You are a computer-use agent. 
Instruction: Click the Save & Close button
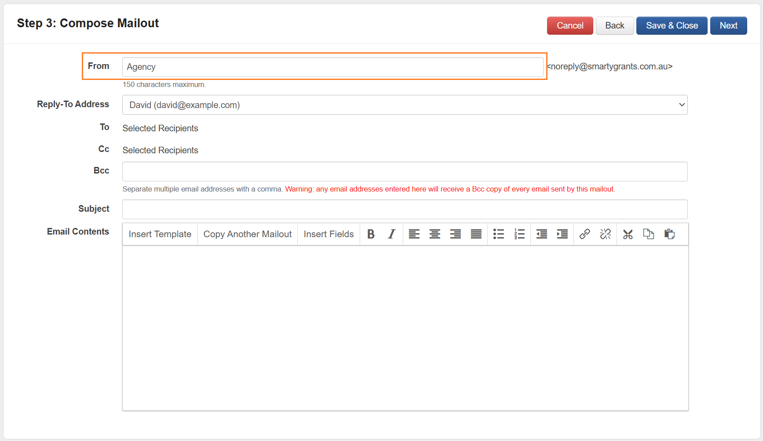tap(672, 25)
